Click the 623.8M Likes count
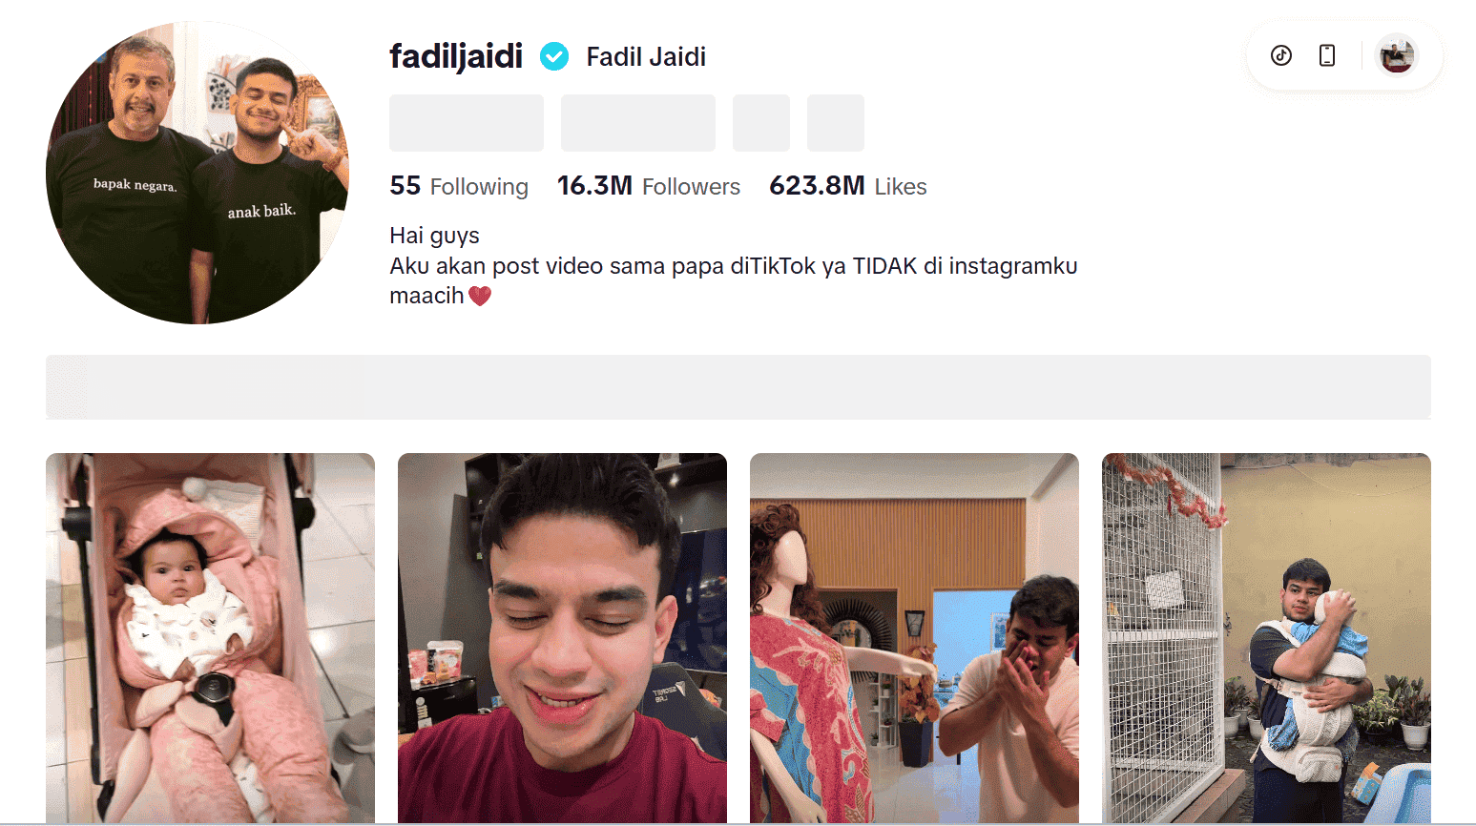The width and height of the screenshot is (1476, 826). coord(848,186)
